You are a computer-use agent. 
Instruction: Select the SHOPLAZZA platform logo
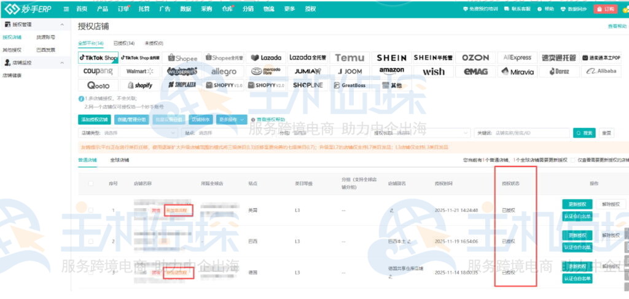click(182, 85)
